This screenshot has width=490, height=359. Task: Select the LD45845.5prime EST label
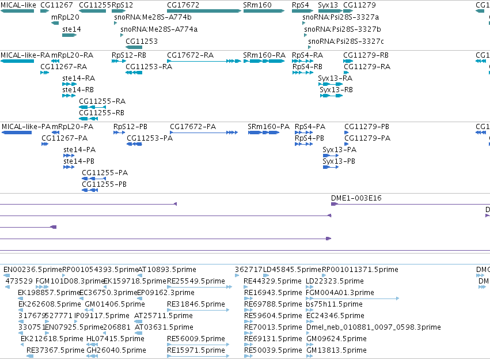coord(292,270)
